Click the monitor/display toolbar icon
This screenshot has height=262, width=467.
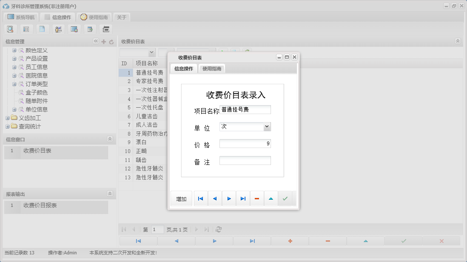coord(74,29)
